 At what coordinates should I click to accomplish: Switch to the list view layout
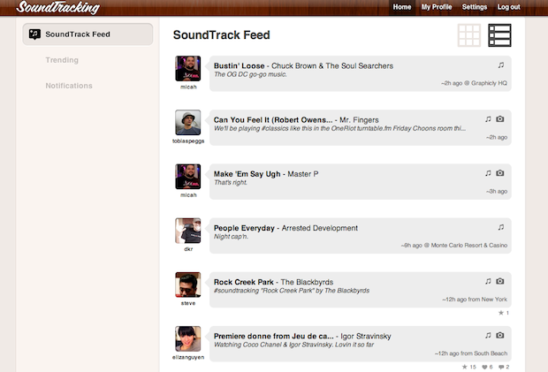(499, 35)
